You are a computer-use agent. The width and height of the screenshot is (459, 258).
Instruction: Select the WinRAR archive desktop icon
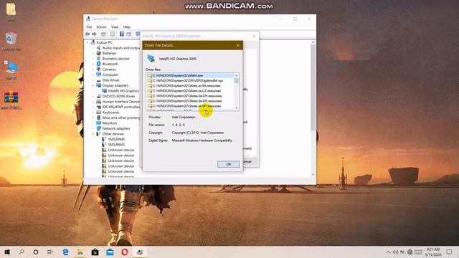click(11, 97)
